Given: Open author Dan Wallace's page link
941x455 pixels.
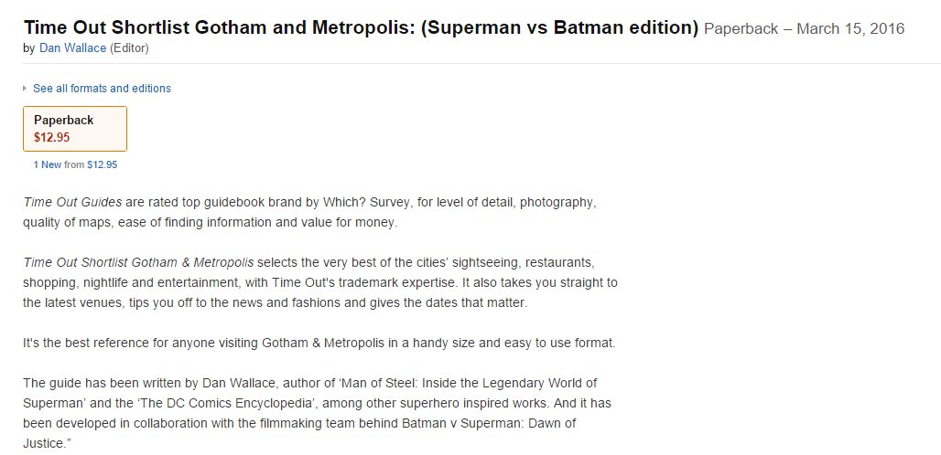Looking at the screenshot, I should 72,48.
